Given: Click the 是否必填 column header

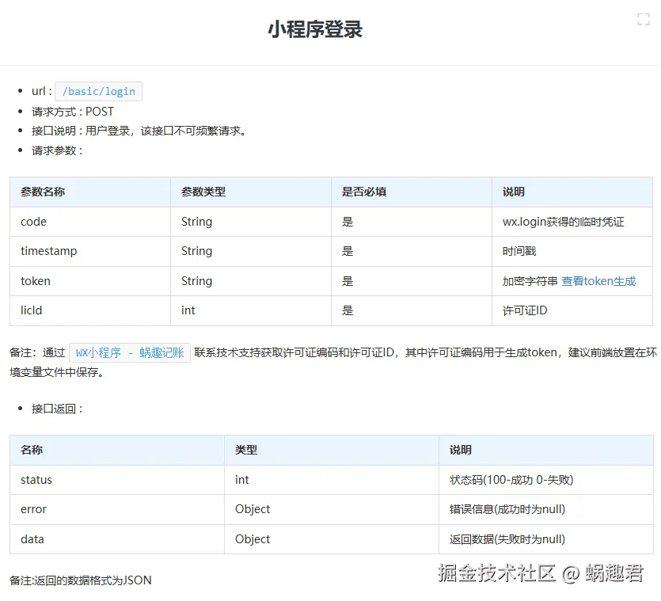Looking at the screenshot, I should coord(412,192).
